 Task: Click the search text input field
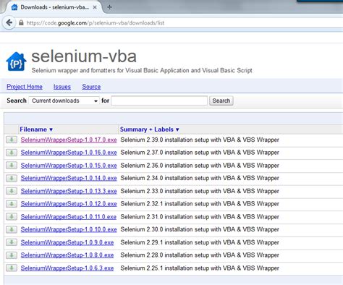[159, 101]
